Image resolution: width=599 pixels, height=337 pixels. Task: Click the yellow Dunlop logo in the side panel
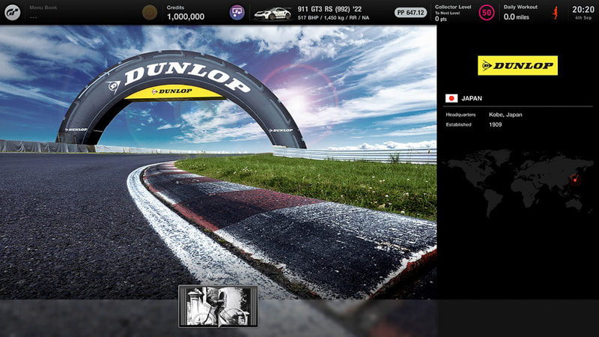pos(517,65)
